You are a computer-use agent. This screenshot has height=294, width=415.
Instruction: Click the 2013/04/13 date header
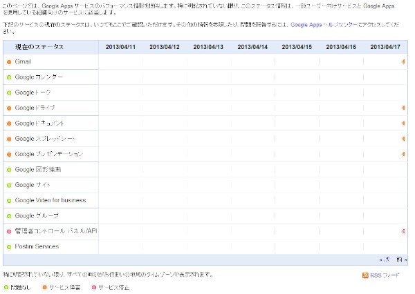coord(208,47)
